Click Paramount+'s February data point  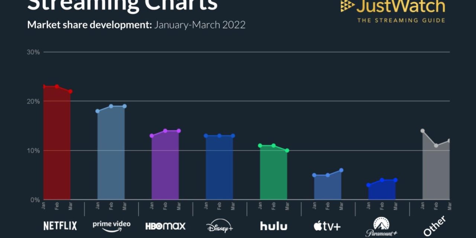pyautogui.click(x=382, y=180)
